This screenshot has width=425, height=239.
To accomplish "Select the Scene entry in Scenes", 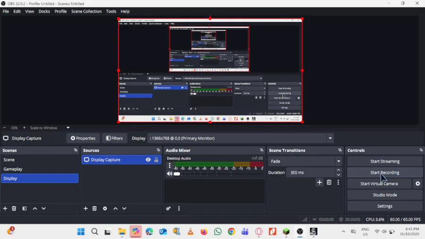I will click(40, 160).
